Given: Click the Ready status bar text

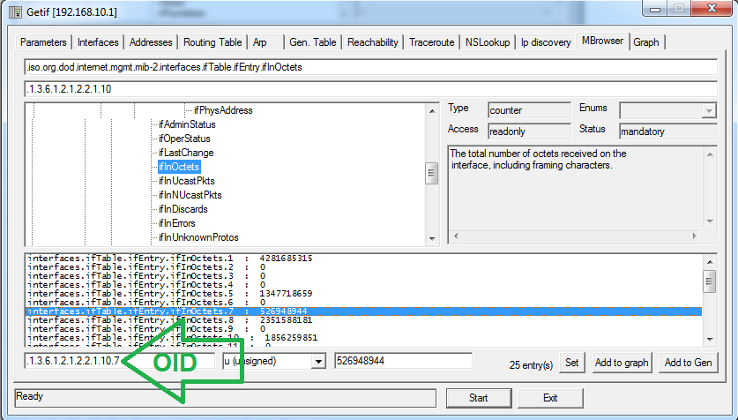Looking at the screenshot, I should coord(29,396).
